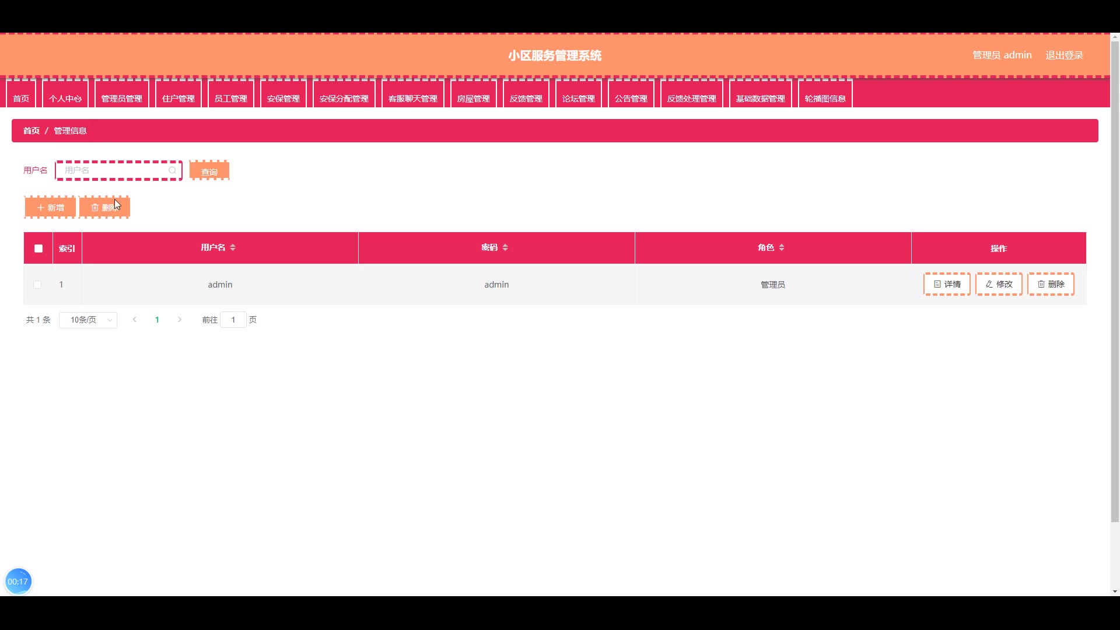Open the 10条/页 page size dropdown

coord(88,320)
